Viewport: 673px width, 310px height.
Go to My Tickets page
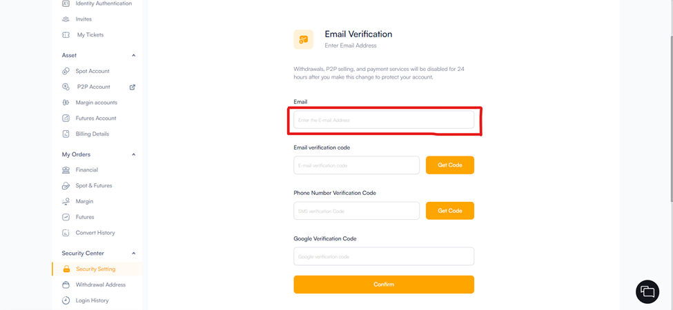point(90,34)
